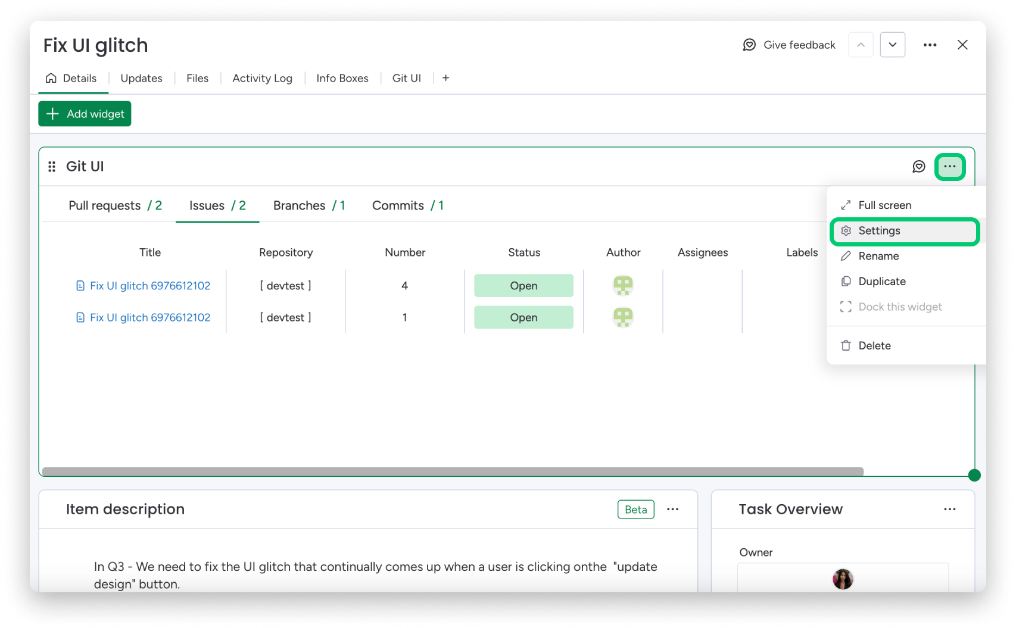Choose Full screen from the widget menu
This screenshot has width=1016, height=628.
pos(884,205)
